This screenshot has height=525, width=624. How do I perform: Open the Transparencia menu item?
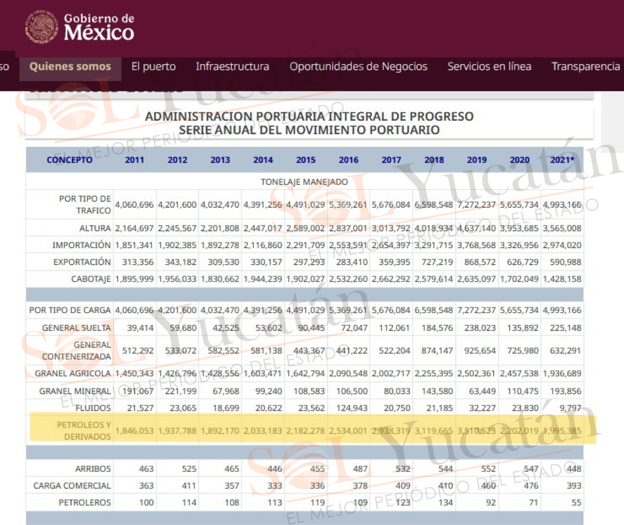[x=586, y=66]
